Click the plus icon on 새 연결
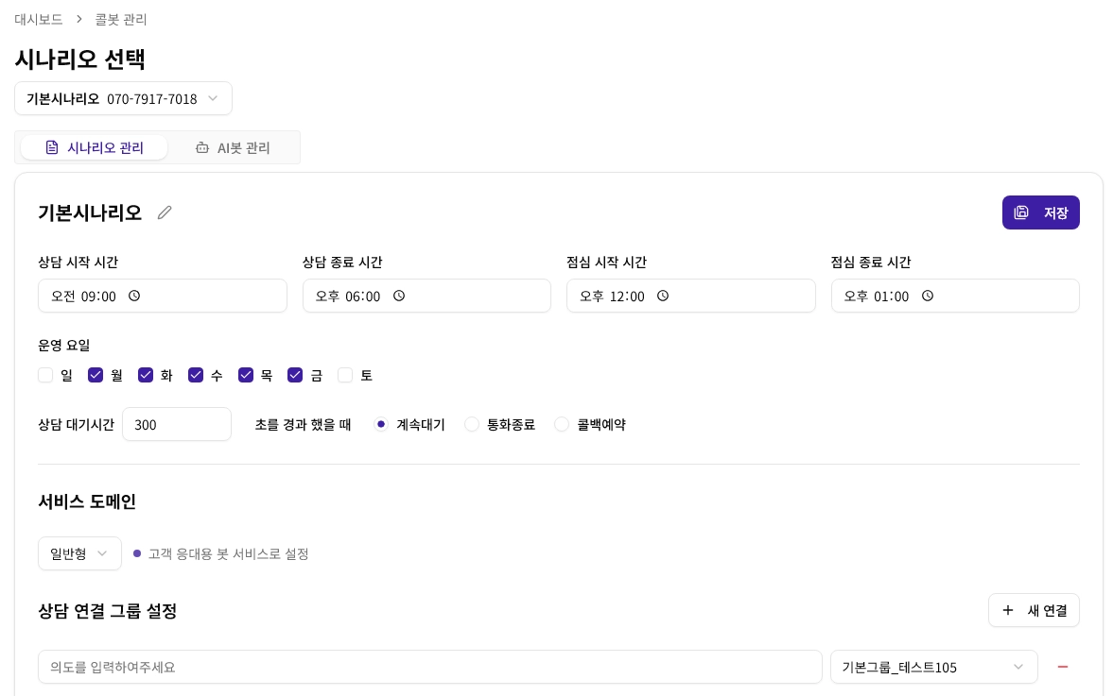This screenshot has height=696, width=1113. (x=1008, y=610)
